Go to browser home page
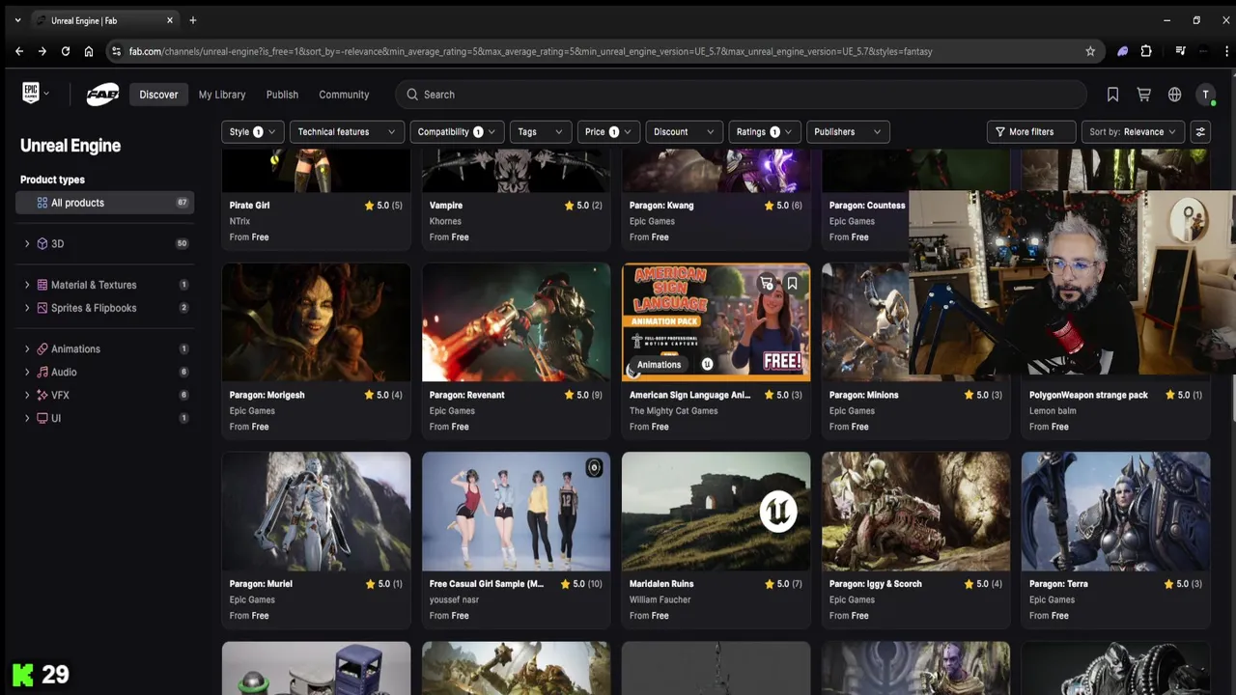The image size is (1236, 695). [x=88, y=51]
